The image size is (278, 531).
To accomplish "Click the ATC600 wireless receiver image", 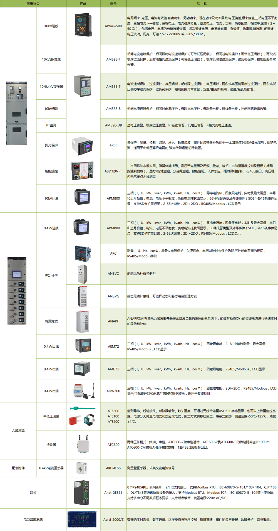I will (x=83, y=444).
